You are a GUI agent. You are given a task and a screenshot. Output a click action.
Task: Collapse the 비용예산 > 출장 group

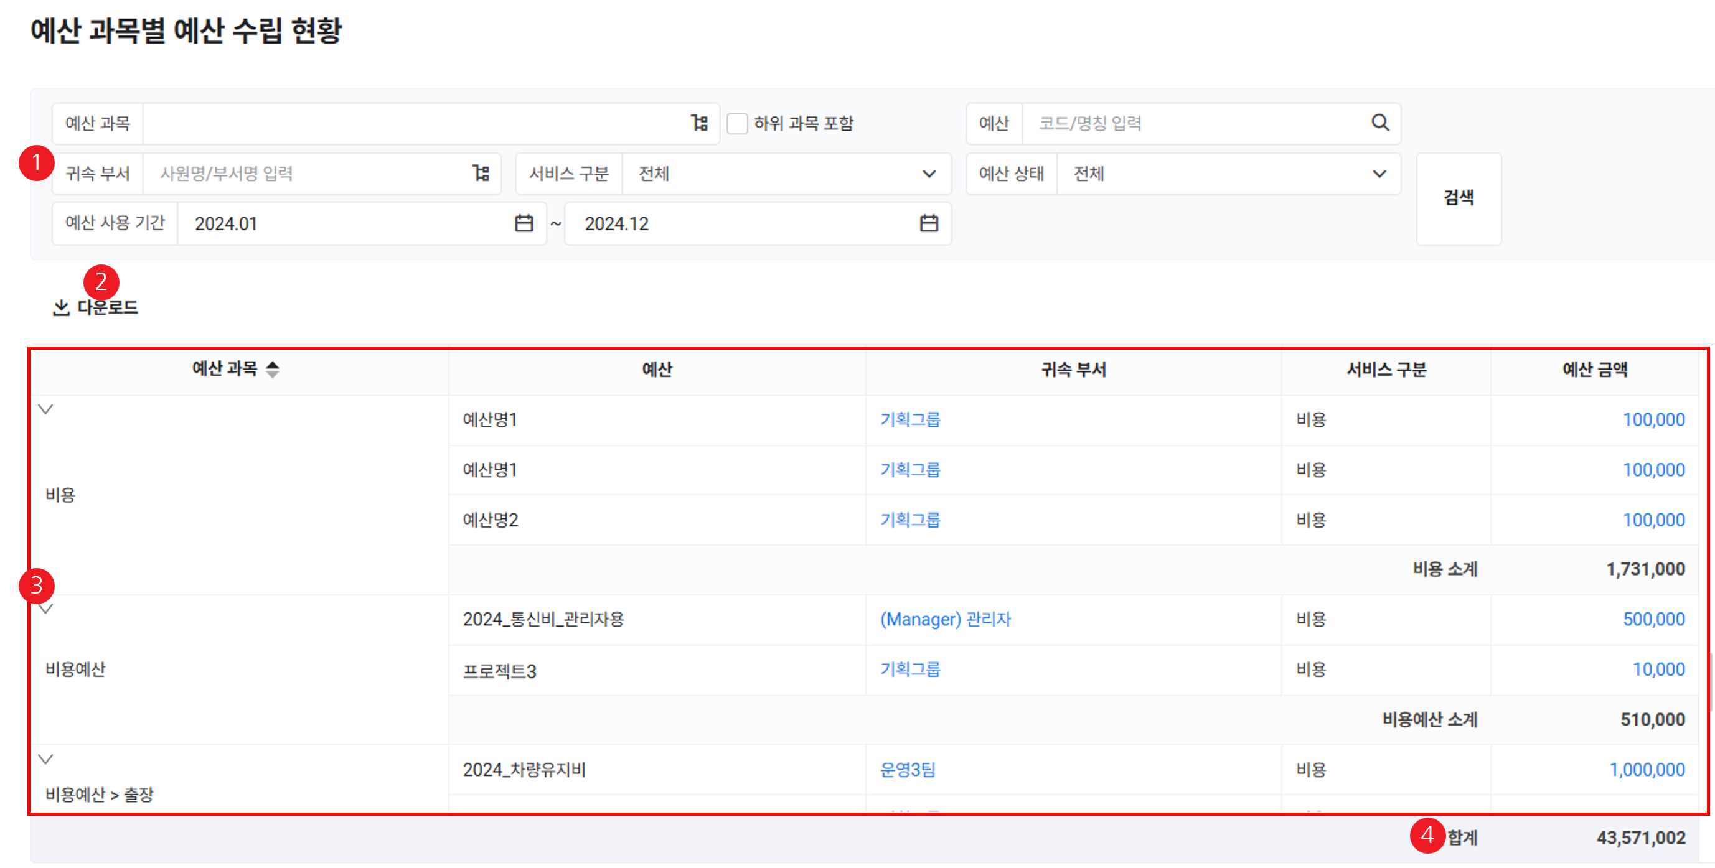[x=45, y=759]
